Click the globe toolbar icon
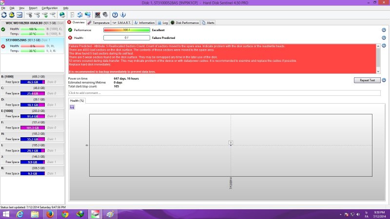390x219 pixels. click(x=62, y=15)
